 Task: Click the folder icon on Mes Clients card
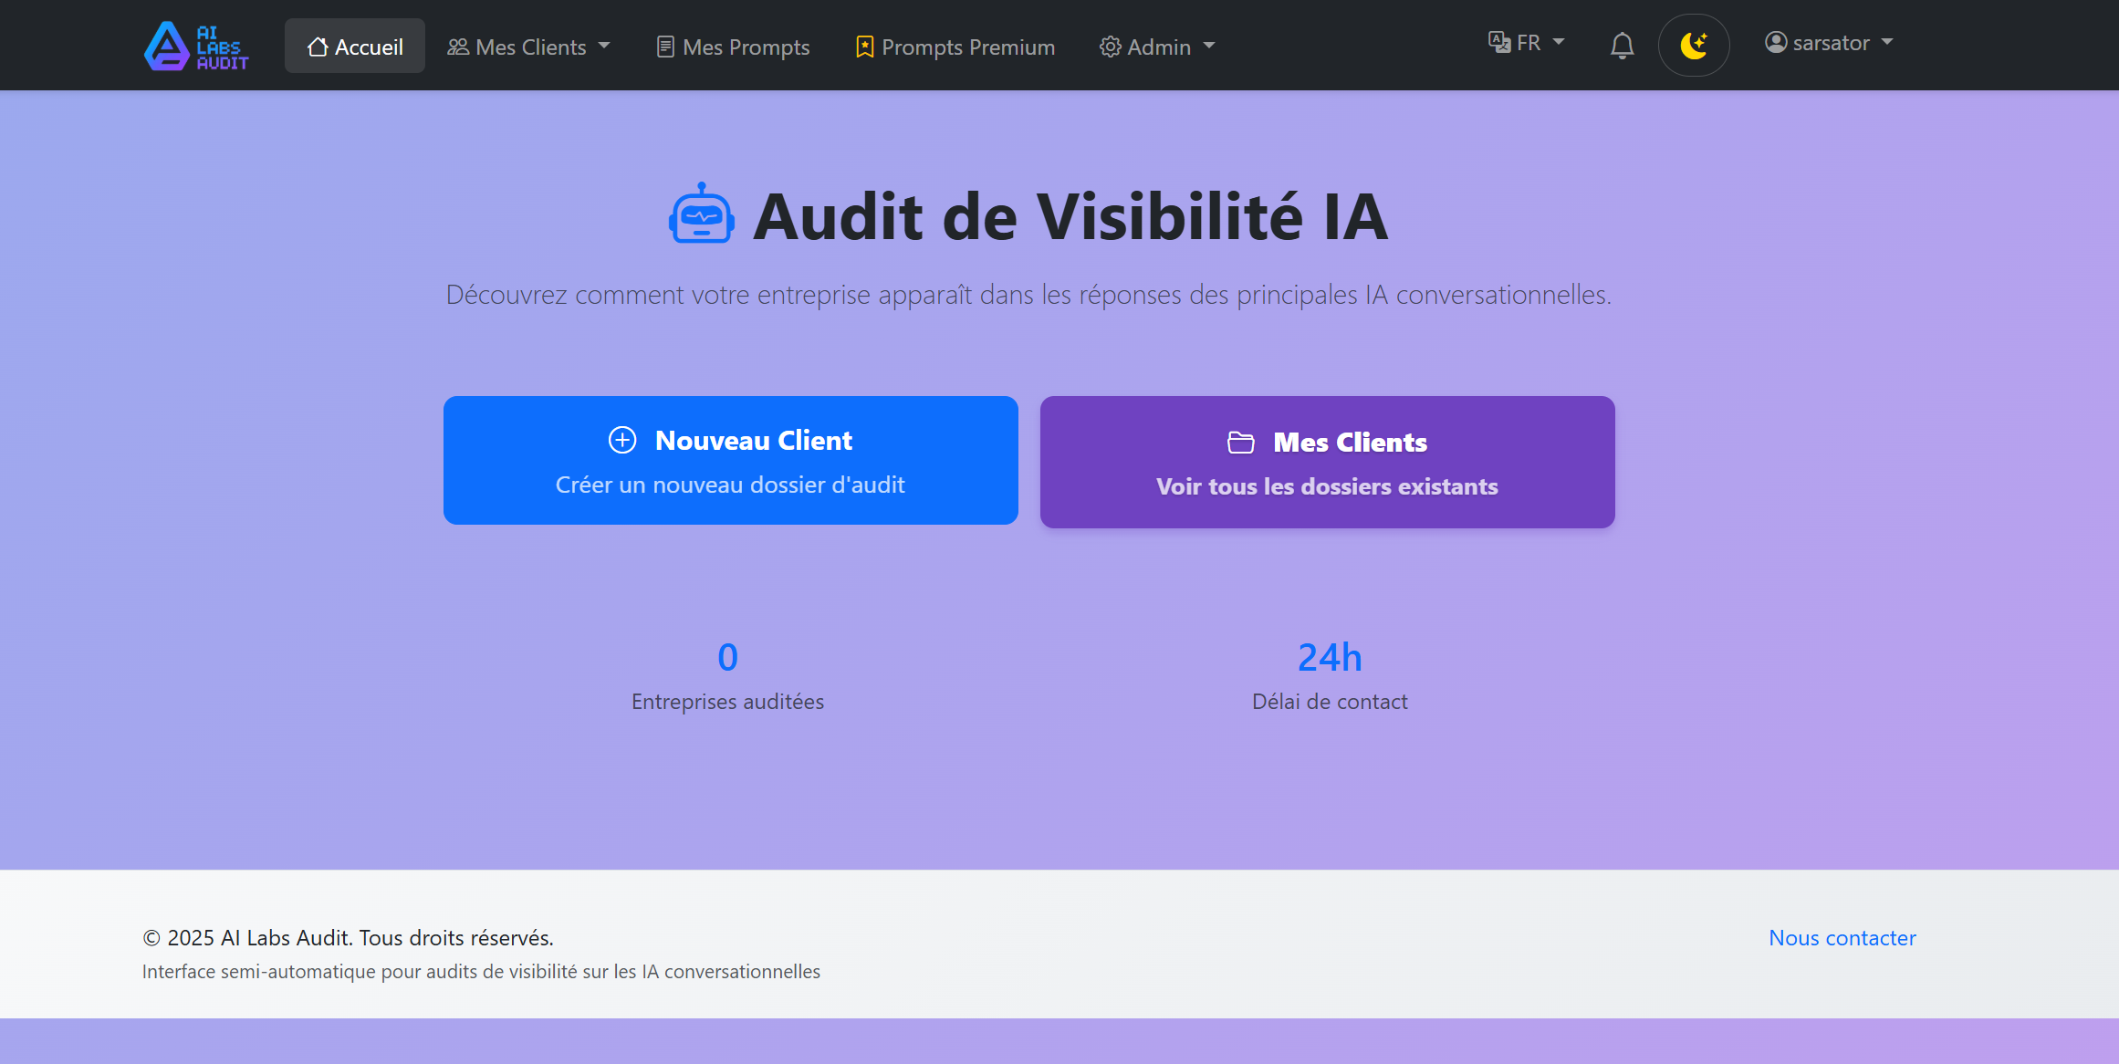point(1240,442)
